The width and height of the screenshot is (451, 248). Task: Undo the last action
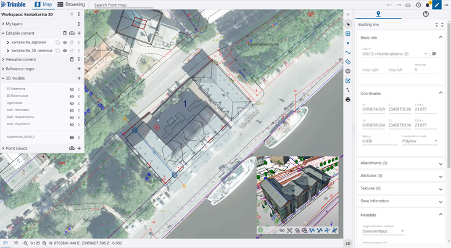(389, 5)
